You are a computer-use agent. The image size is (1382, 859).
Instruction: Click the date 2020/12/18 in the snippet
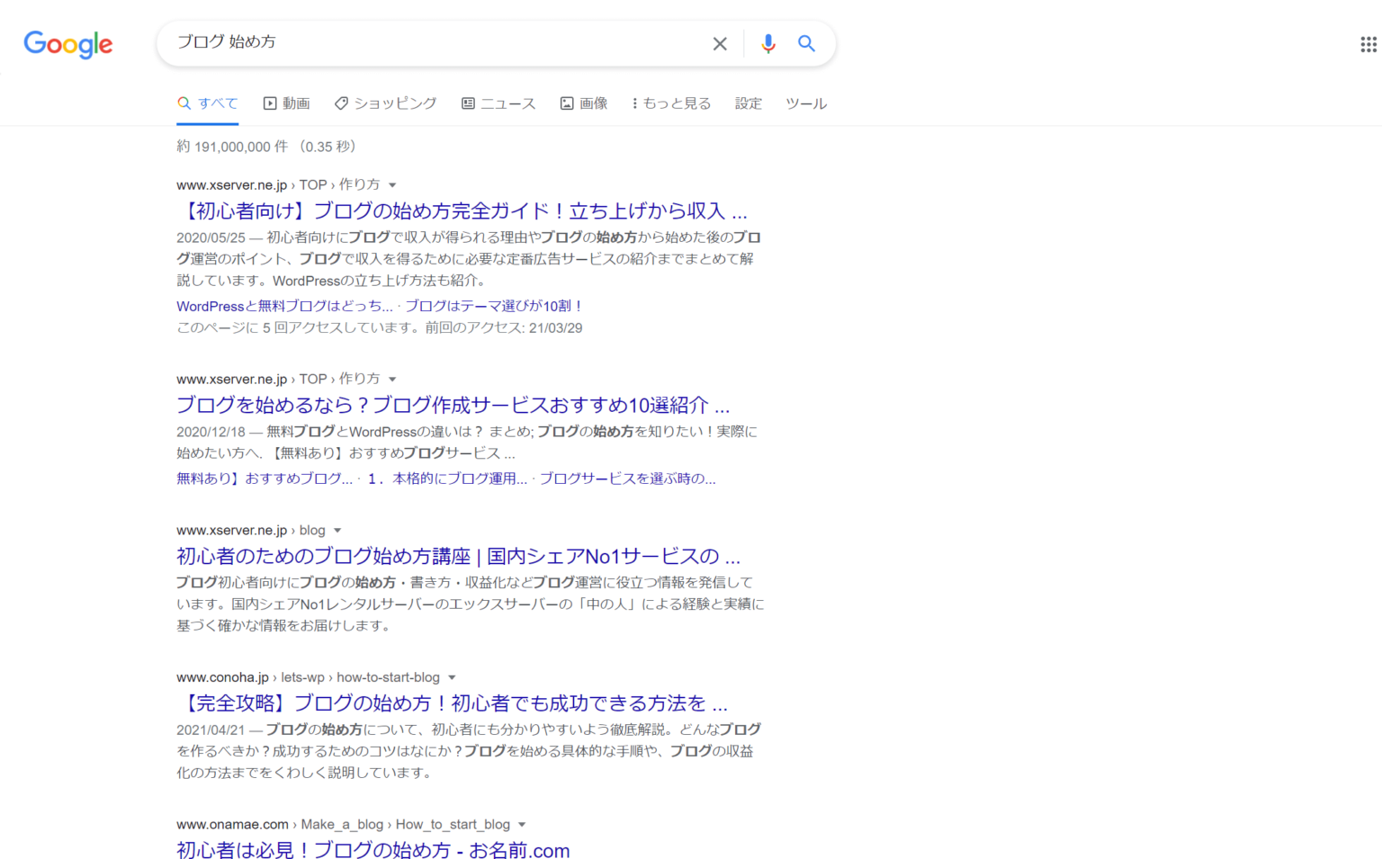click(x=211, y=432)
